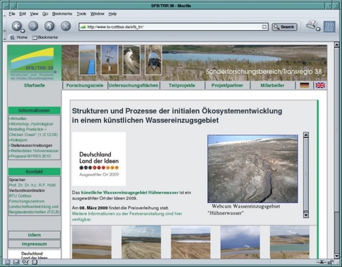This screenshot has height=267, width=342.
Task: Click the Forward navigation button
Action: pyautogui.click(x=33, y=26)
